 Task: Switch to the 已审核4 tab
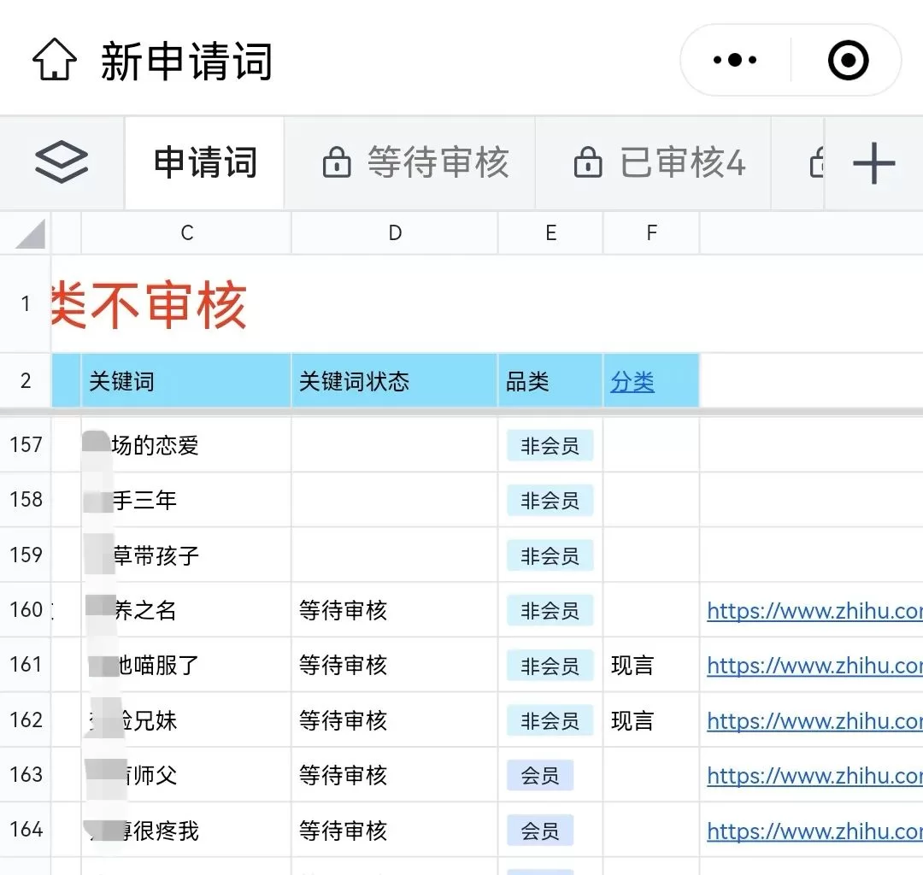point(682,163)
